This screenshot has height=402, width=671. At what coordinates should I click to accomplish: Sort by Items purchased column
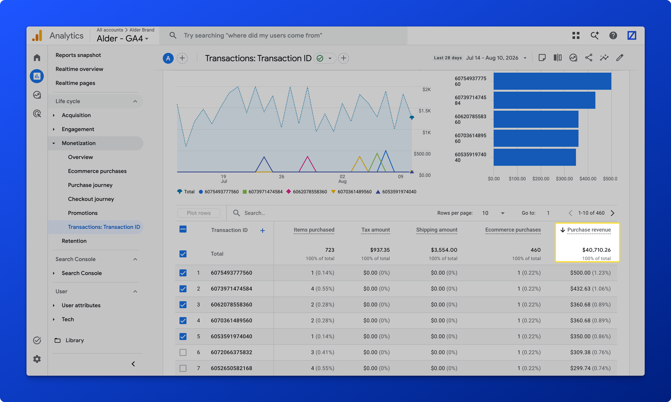coord(314,230)
